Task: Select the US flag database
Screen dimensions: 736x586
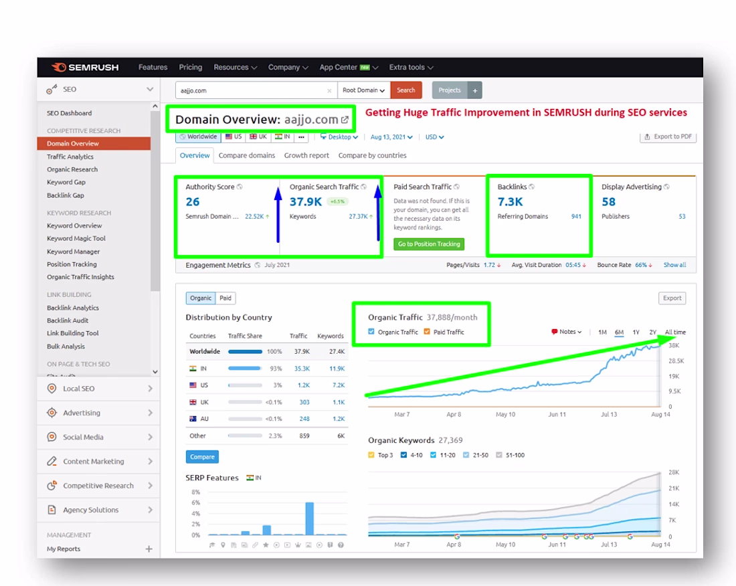Action: (x=234, y=137)
